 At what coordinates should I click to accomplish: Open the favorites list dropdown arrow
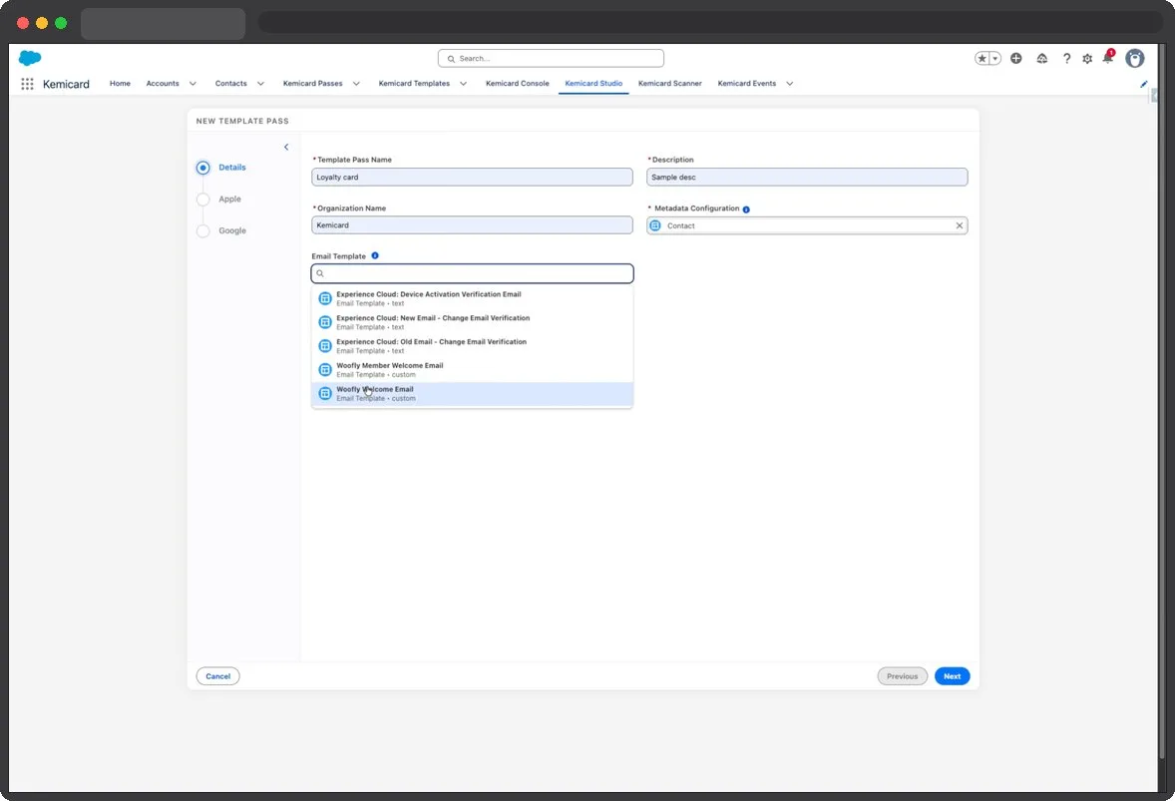click(x=995, y=59)
